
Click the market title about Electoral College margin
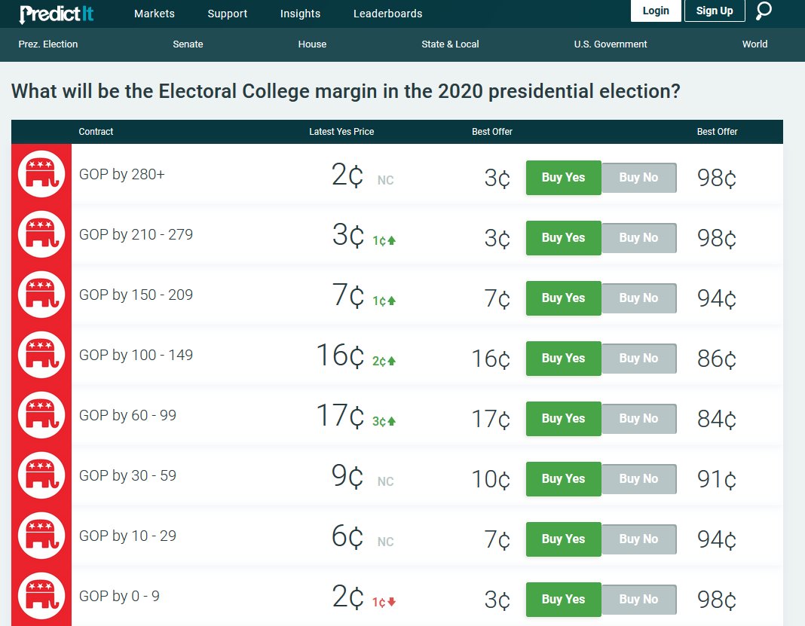345,91
